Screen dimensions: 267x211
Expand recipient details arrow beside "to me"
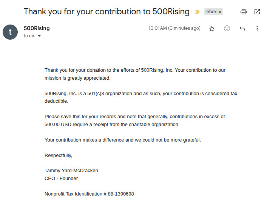pos(39,36)
